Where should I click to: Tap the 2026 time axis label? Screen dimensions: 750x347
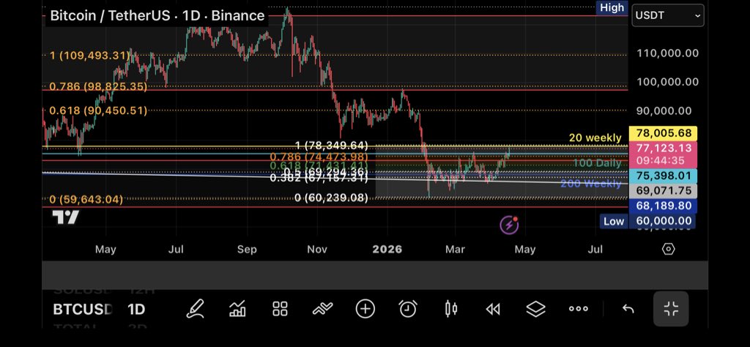coord(387,249)
